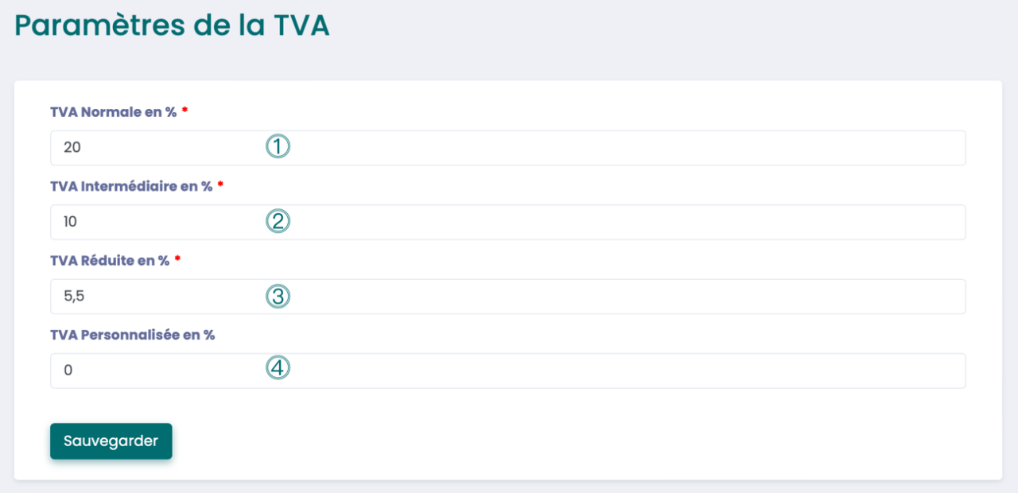Click the circled number 4 marker

click(278, 368)
